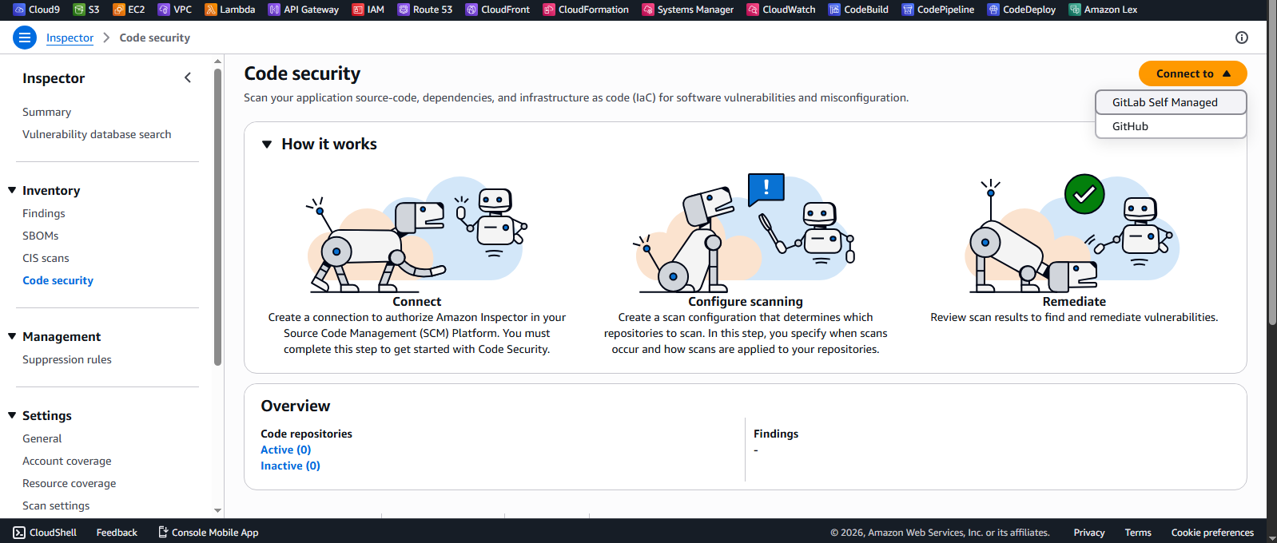Open the CodePipeline shortcut icon

pos(908,10)
